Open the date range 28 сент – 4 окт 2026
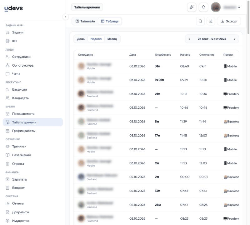This screenshot has height=225, width=250. pyautogui.click(x=212, y=39)
